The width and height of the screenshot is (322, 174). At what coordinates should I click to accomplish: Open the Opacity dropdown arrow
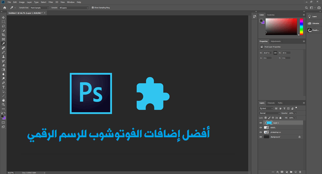click(x=296, y=113)
